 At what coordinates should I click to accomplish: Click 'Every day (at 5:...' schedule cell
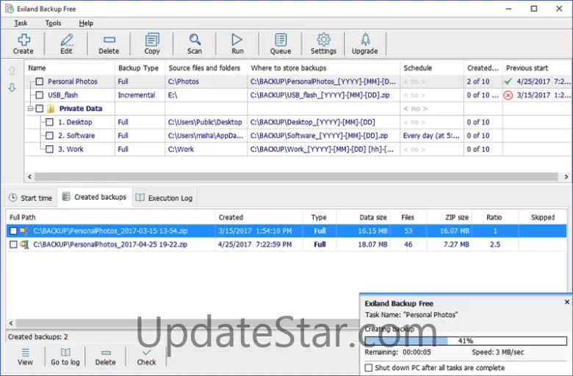tap(431, 136)
